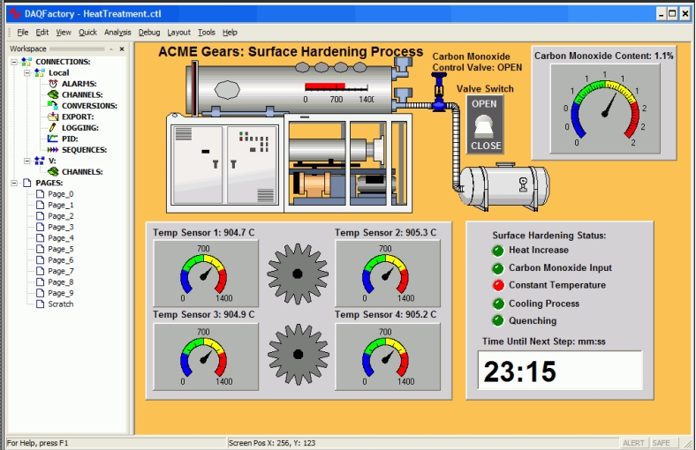Open the Tools menu
The width and height of the screenshot is (696, 450).
point(207,33)
